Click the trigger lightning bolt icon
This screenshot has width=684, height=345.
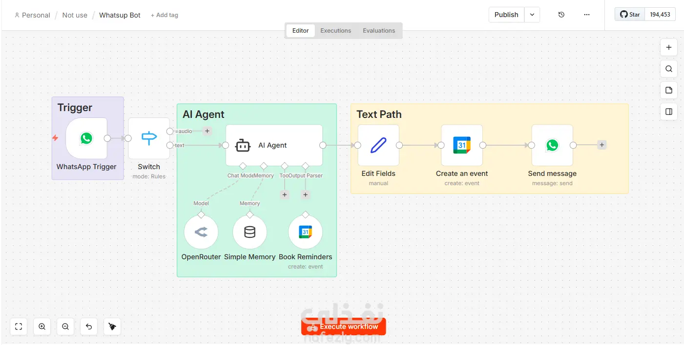click(55, 138)
